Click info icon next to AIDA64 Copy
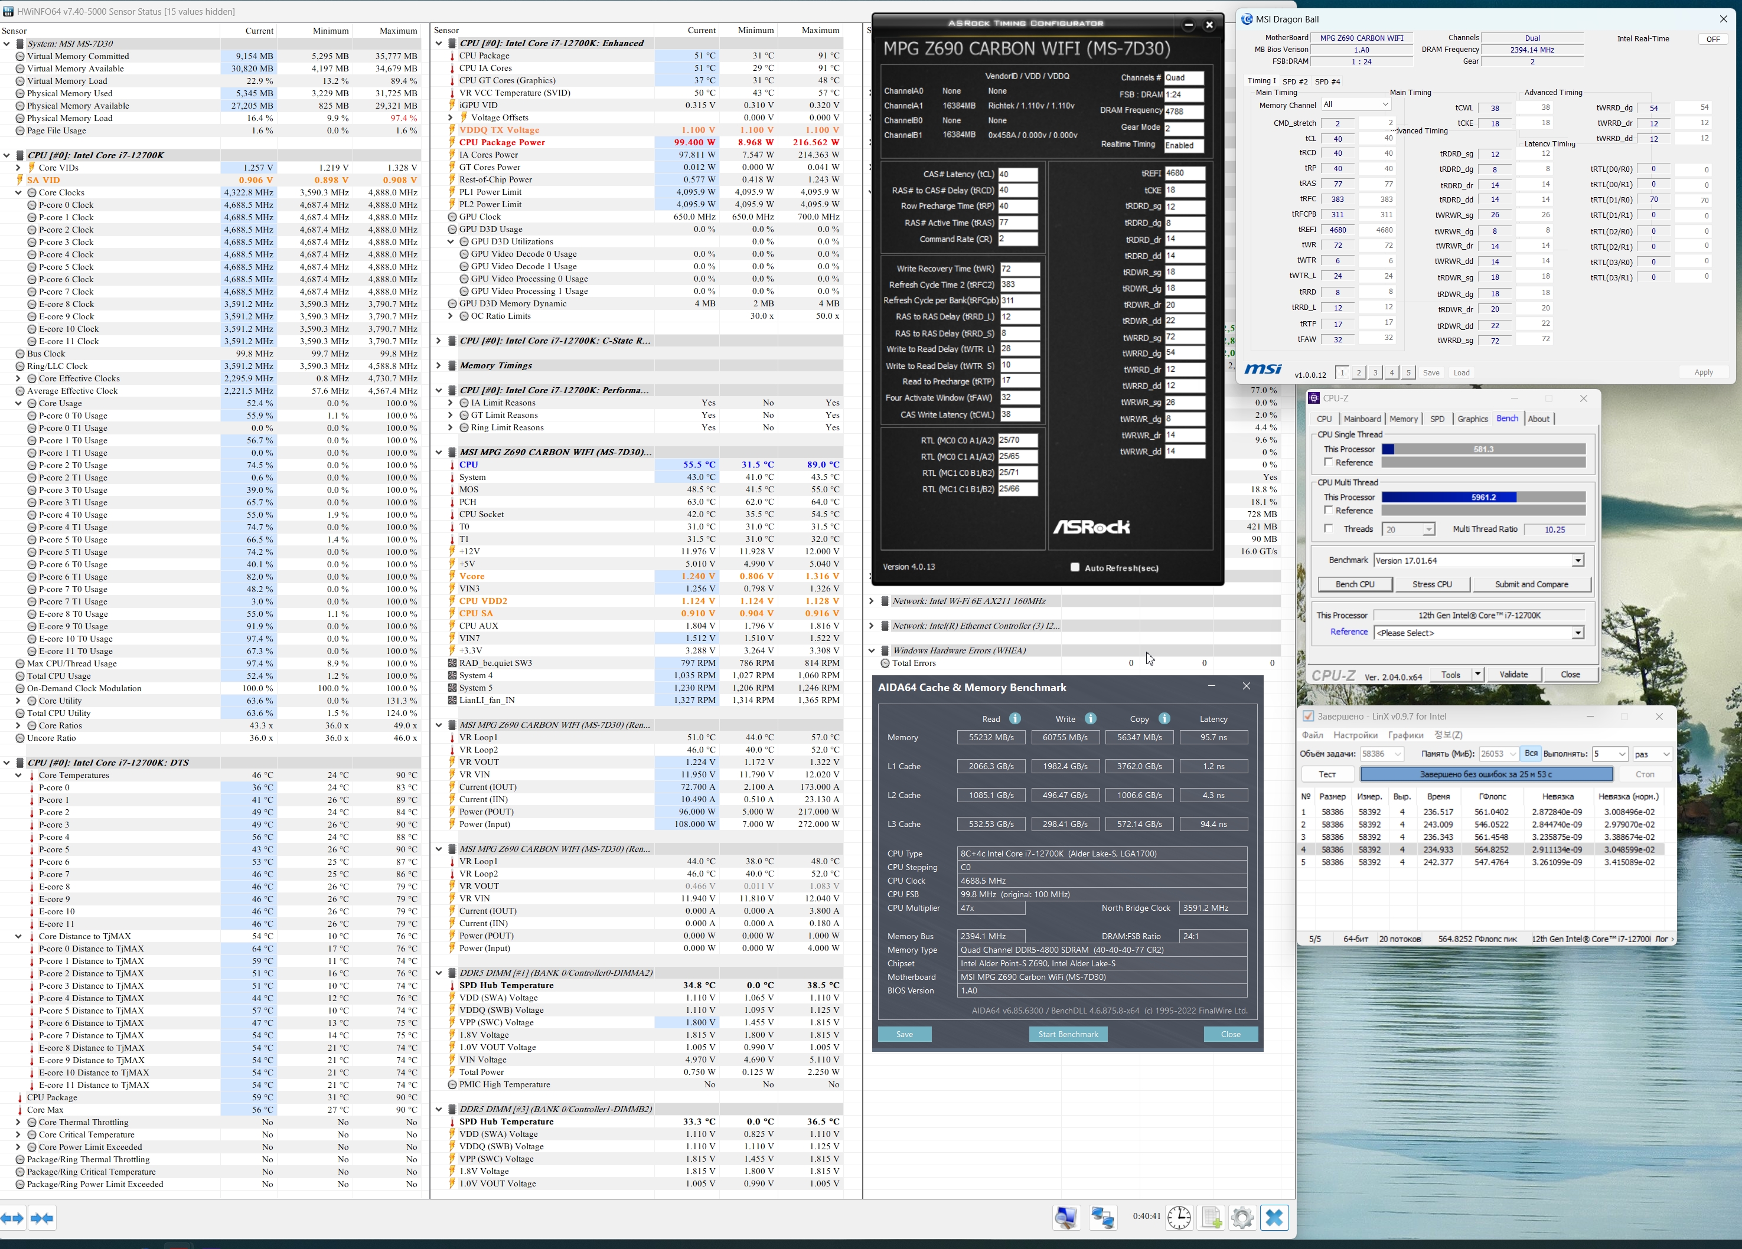 point(1164,718)
